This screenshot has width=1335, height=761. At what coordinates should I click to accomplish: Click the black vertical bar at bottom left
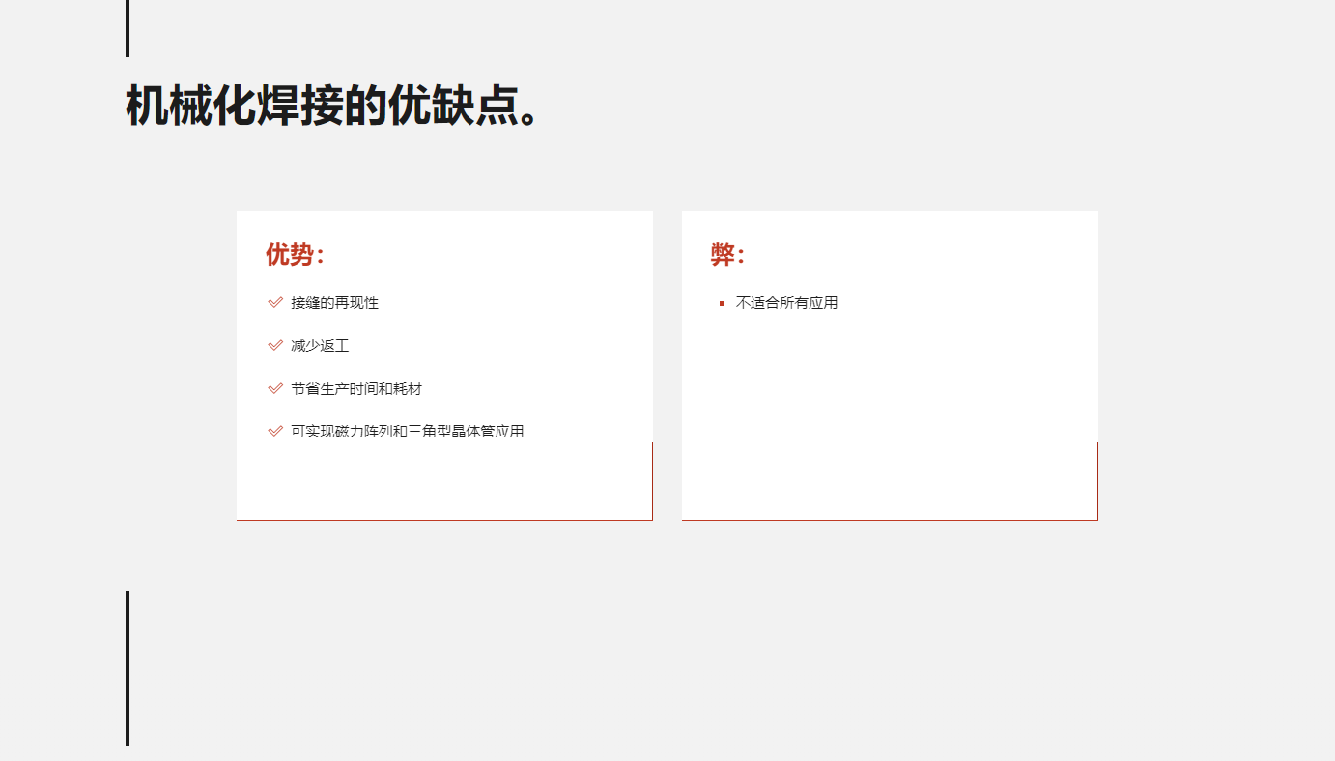(128, 667)
